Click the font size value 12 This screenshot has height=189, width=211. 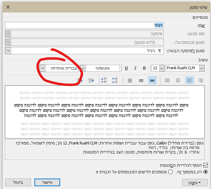(155, 68)
